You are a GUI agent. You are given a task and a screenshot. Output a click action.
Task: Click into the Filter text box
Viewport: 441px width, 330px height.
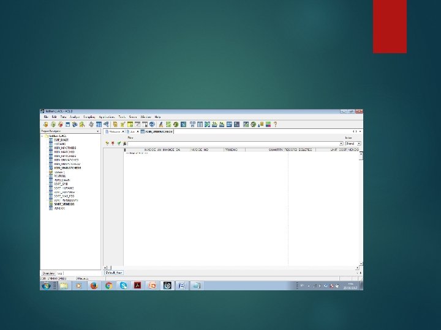pyautogui.click(x=233, y=144)
